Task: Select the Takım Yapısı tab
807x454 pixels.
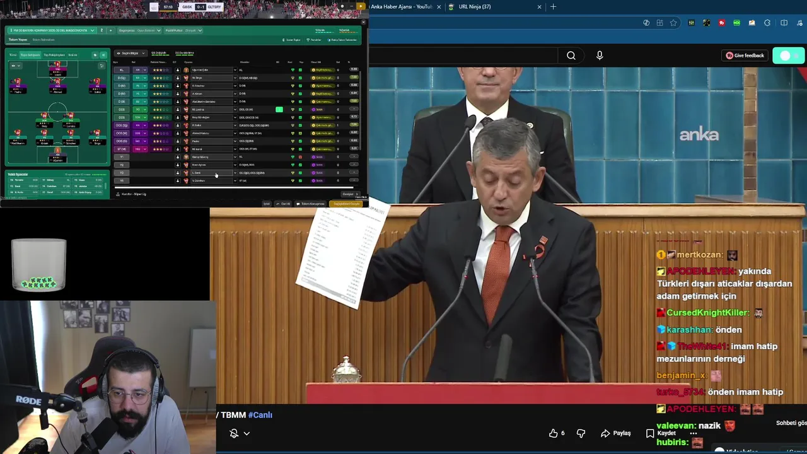Action: tap(18, 40)
